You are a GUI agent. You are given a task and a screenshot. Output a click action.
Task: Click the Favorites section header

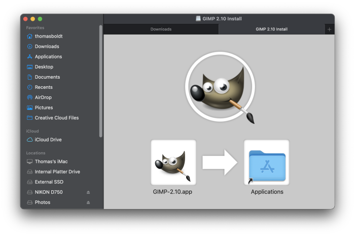[35, 27]
